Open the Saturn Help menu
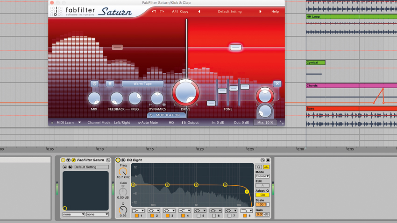The height and width of the screenshot is (223, 397). pyautogui.click(x=275, y=11)
